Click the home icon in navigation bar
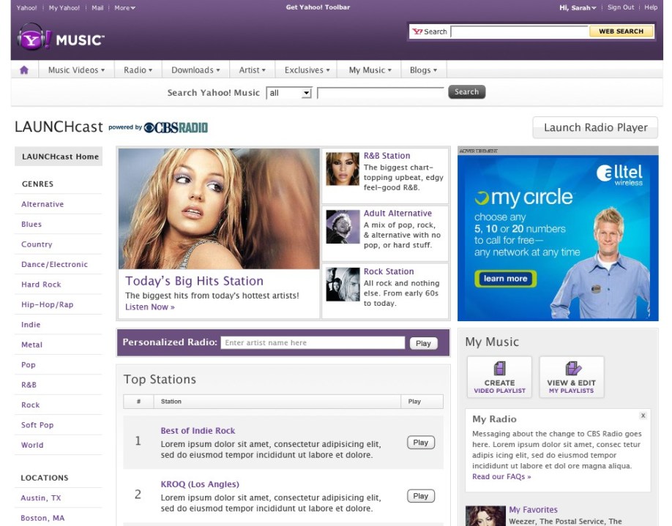672x526 pixels. click(x=24, y=70)
